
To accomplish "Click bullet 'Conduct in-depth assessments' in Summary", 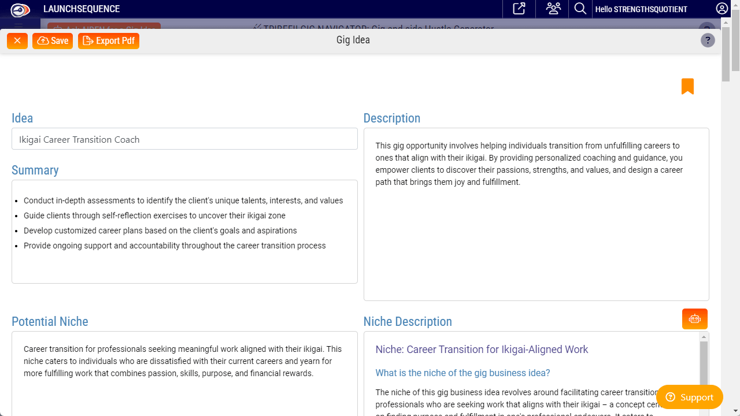I will 183,200.
